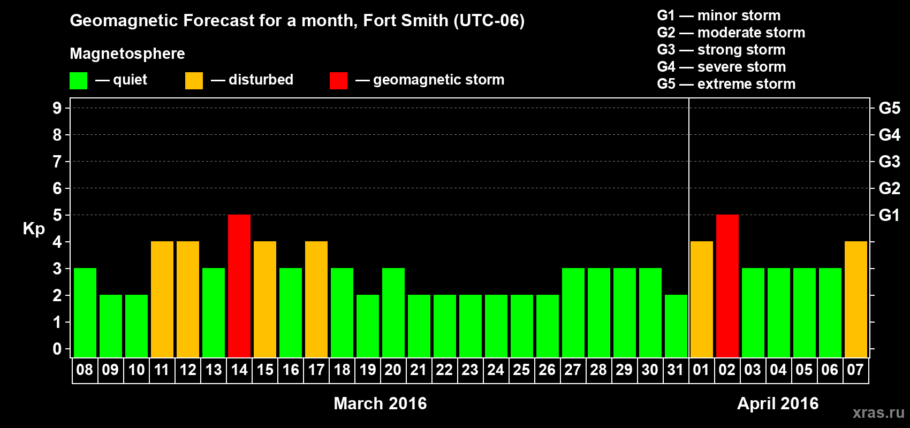Click the date label 30

coord(650,370)
